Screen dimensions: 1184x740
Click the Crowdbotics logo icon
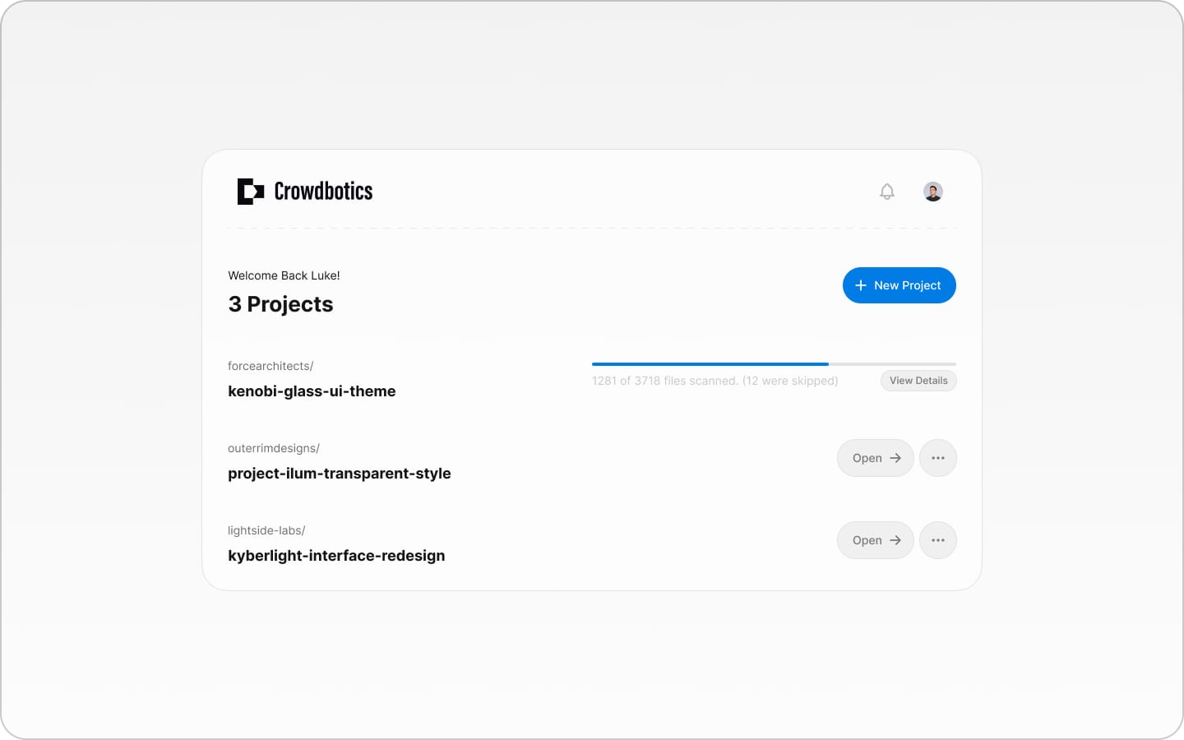click(x=251, y=191)
